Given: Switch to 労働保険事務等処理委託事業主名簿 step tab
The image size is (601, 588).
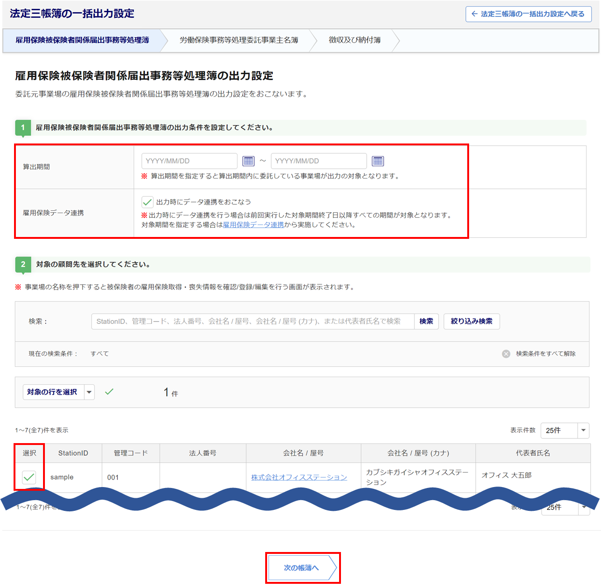Looking at the screenshot, I should [x=239, y=40].
